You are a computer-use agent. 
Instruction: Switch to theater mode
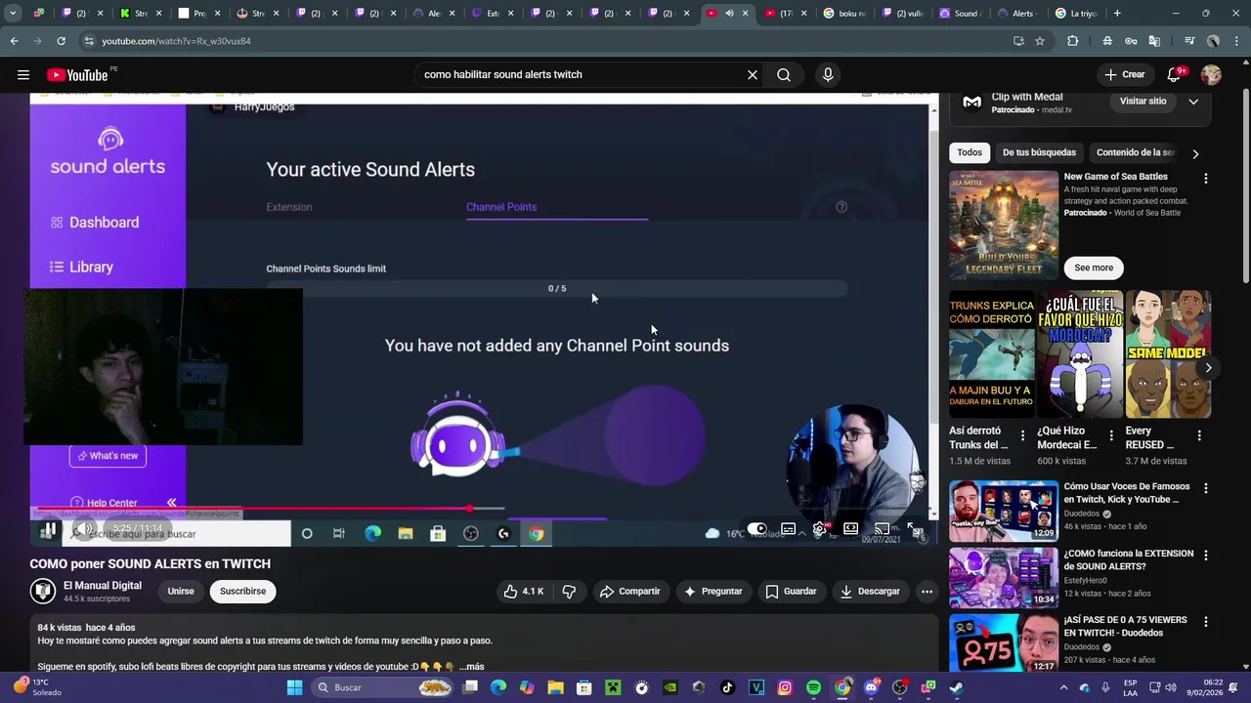pyautogui.click(x=851, y=529)
